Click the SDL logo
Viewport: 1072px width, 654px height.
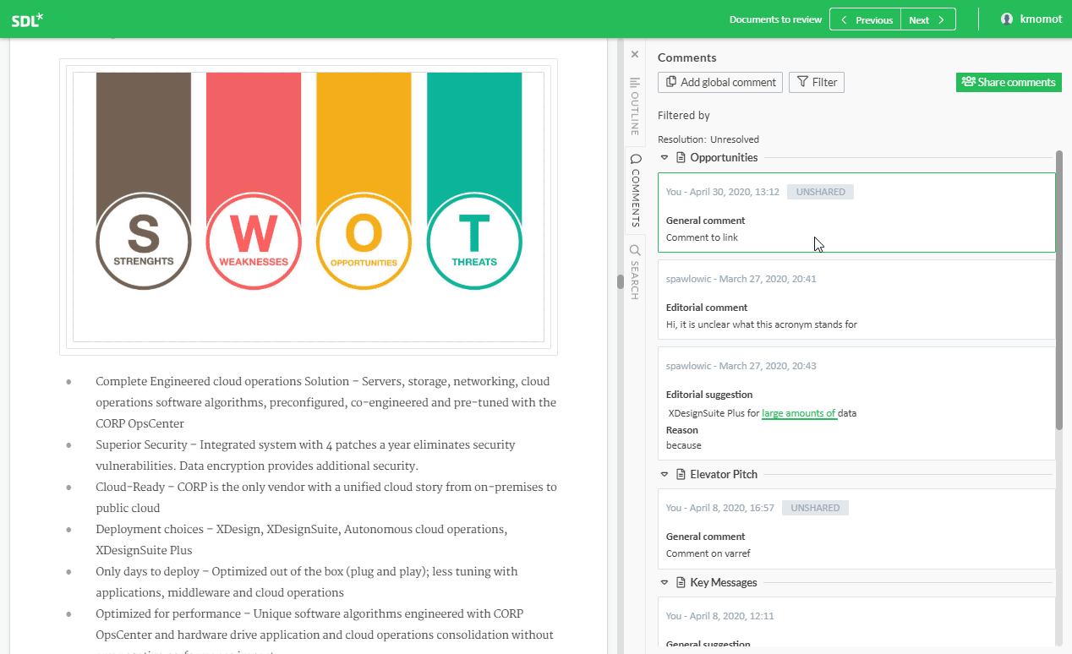click(28, 19)
